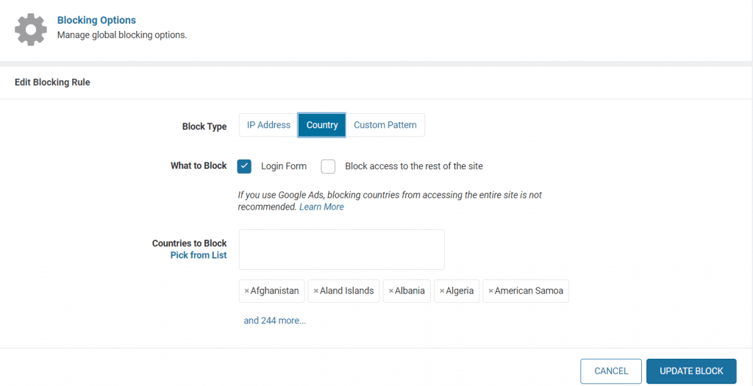Remove American Samoa from the list
This screenshot has height=386, width=753.
point(491,291)
